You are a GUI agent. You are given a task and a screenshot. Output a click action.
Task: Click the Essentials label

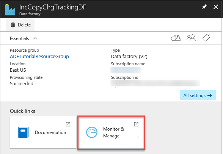[x=19, y=38]
